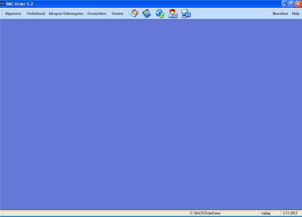Open the Bewerken menu
Image resolution: width=302 pixels, height=217 pixels.
tap(280, 14)
